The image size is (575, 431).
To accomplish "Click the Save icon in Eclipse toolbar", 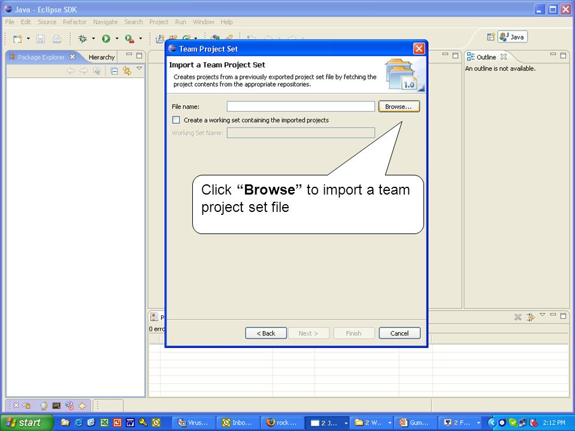I will click(41, 38).
